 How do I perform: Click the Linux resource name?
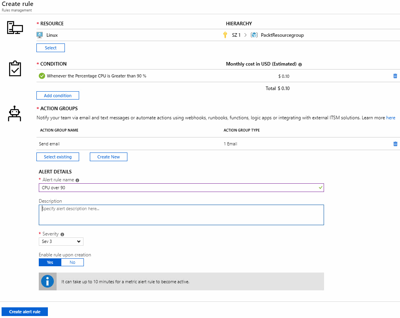(x=52, y=35)
